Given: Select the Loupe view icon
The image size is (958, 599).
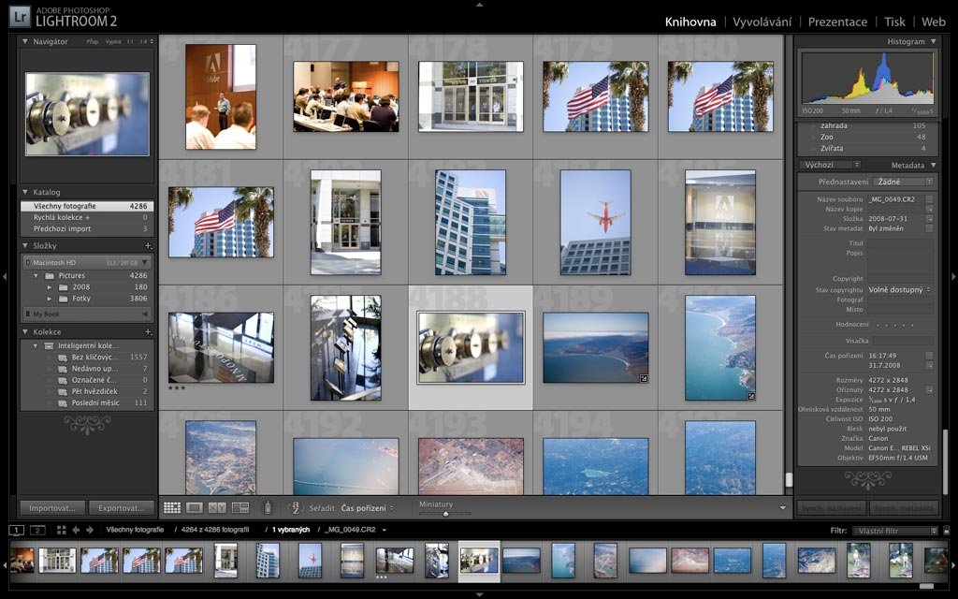Looking at the screenshot, I should tap(195, 508).
